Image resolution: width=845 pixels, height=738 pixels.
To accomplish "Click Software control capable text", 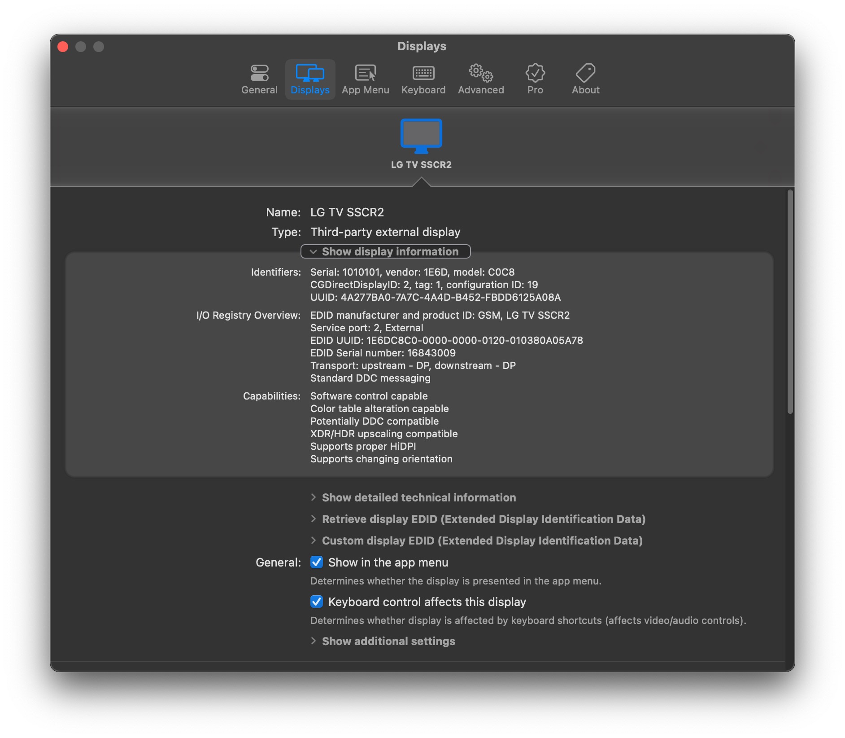I will [x=369, y=396].
